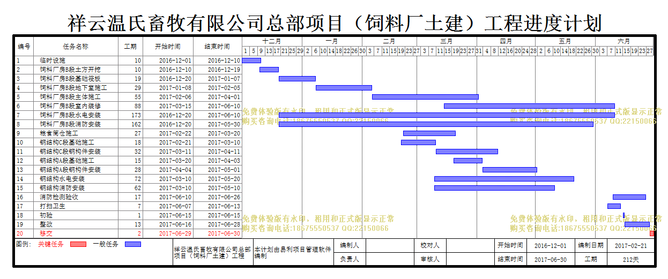Click the chart title 工程进度计划
The image size is (668, 279).
543,23
